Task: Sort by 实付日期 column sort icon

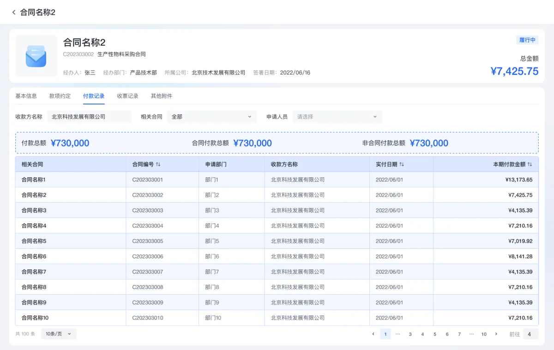Action: pyautogui.click(x=402, y=164)
